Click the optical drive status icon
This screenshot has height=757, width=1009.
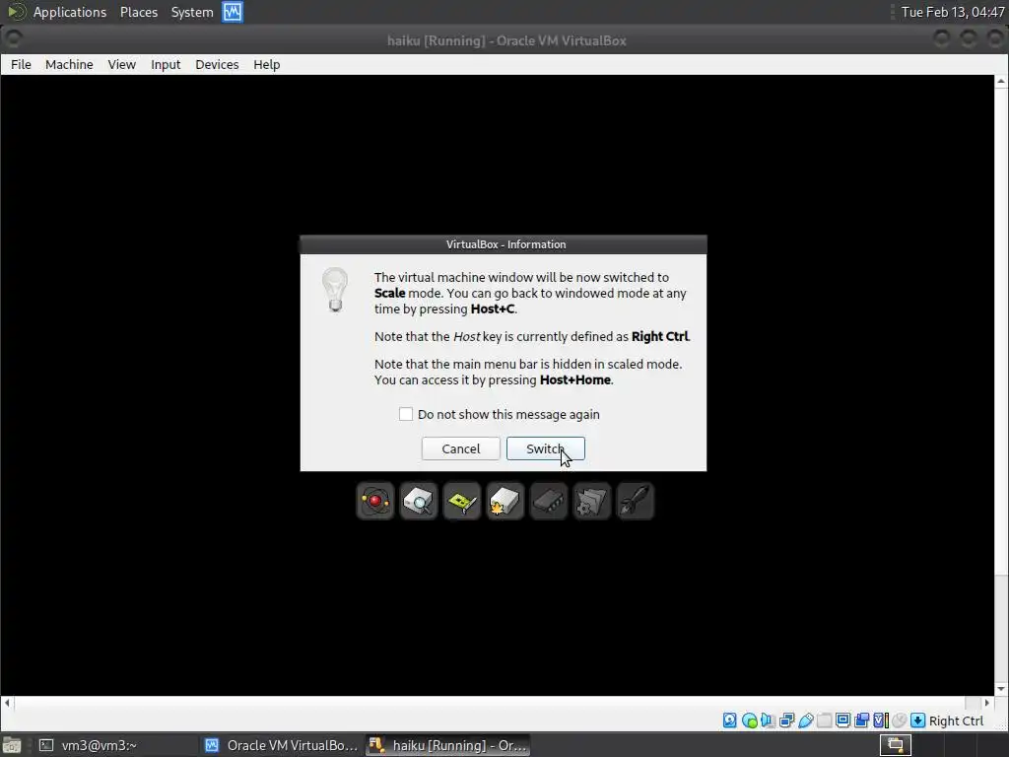coord(750,721)
